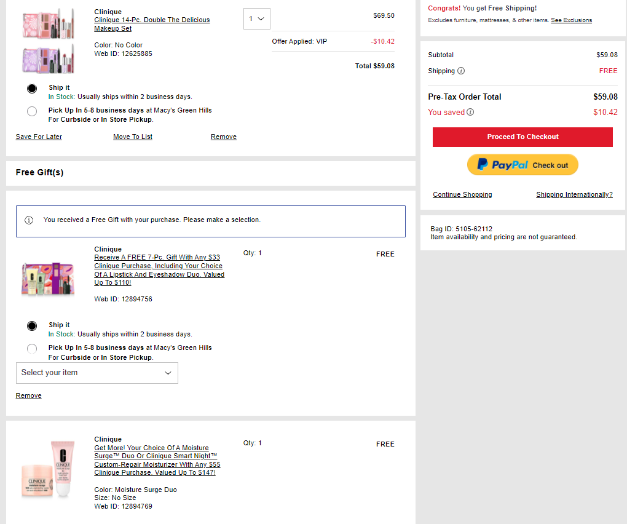Click Save For Later link
627x524 pixels.
point(39,137)
